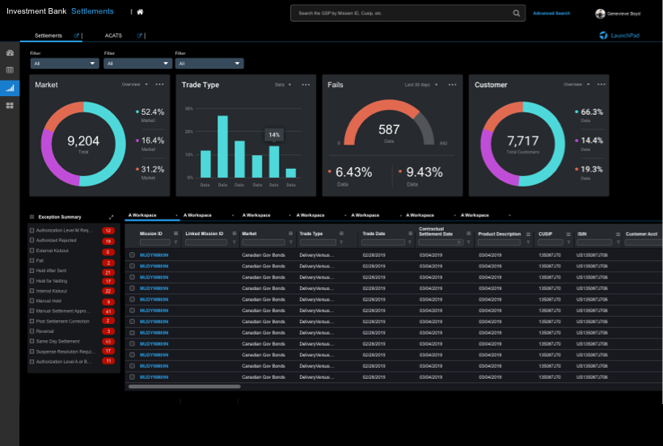Screen dimensions: 663x446
Task: Open the grid view icon in the sidebar
Action: click(x=10, y=106)
